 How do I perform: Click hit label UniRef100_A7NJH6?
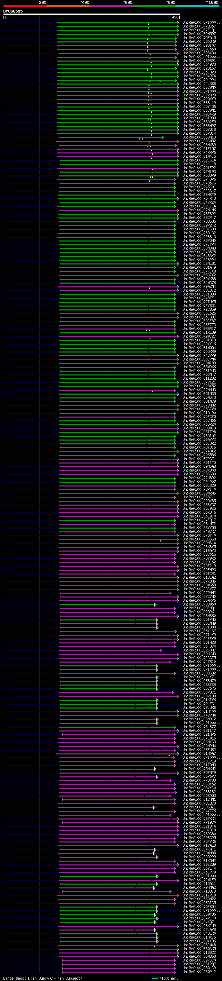pos(199,210)
